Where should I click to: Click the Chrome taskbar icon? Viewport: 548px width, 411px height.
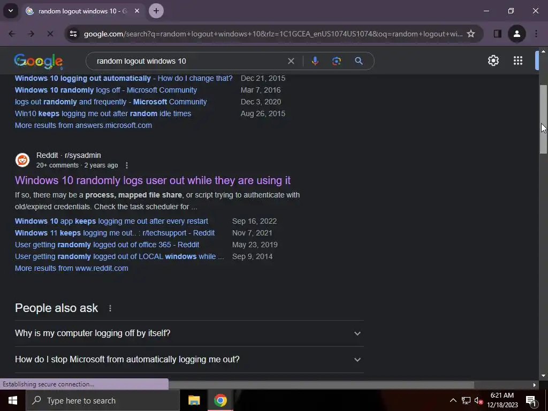220,400
